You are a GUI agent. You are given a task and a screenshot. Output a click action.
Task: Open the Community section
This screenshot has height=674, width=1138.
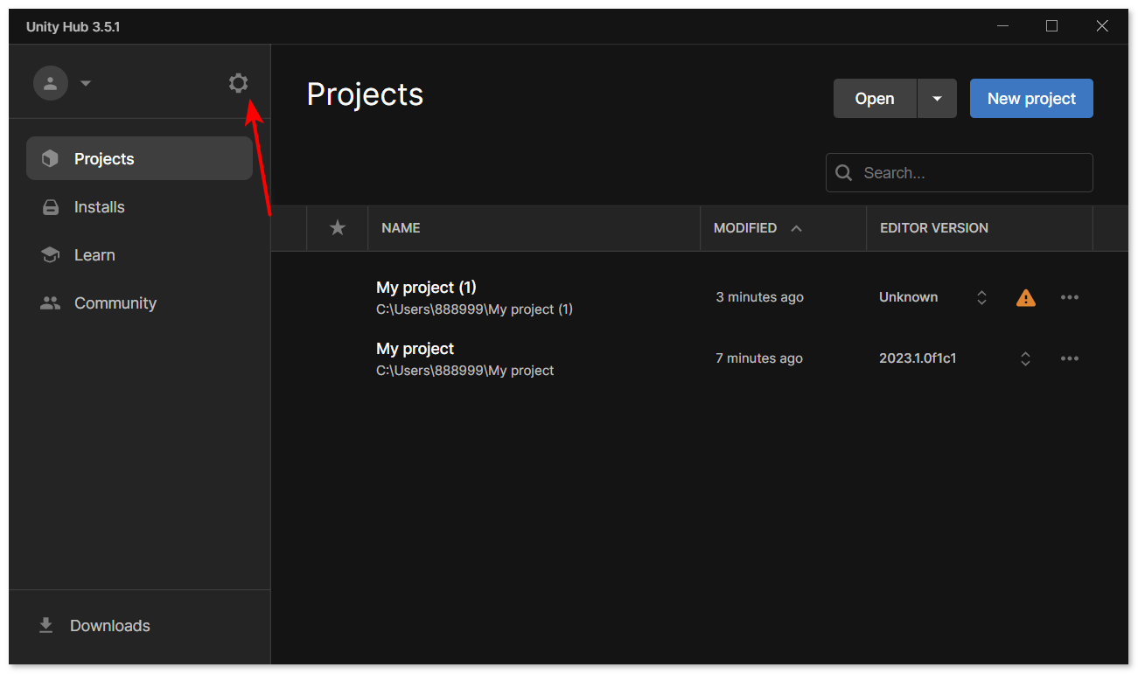click(x=139, y=303)
